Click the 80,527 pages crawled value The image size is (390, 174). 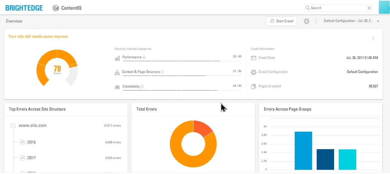pyautogui.click(x=373, y=86)
